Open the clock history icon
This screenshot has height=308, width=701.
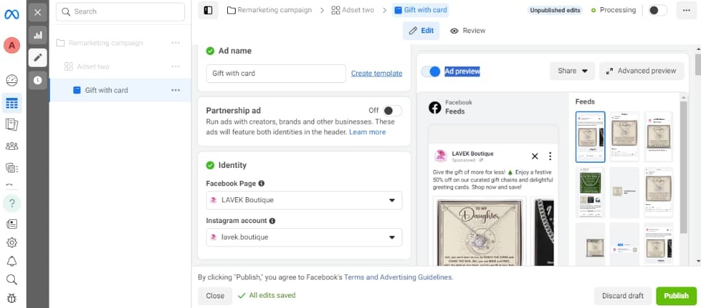[38, 80]
